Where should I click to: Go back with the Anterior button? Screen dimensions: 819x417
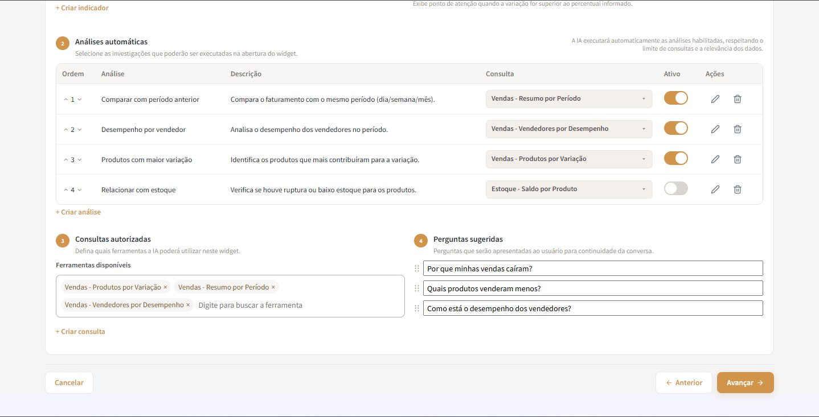[x=684, y=383]
